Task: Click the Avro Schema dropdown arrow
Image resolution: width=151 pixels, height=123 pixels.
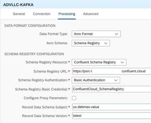Action: pos(105,43)
